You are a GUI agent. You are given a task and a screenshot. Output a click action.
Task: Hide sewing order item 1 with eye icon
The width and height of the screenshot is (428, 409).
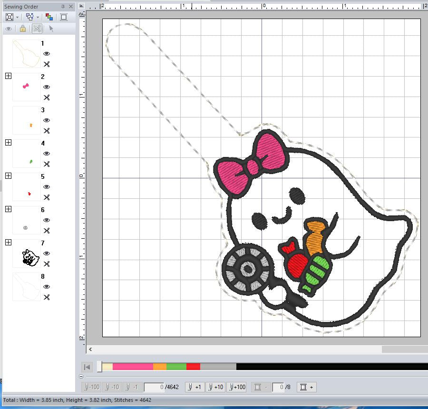tap(47, 54)
